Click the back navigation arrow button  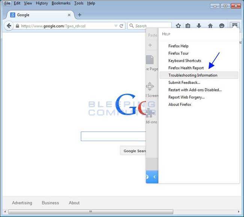click(x=9, y=26)
